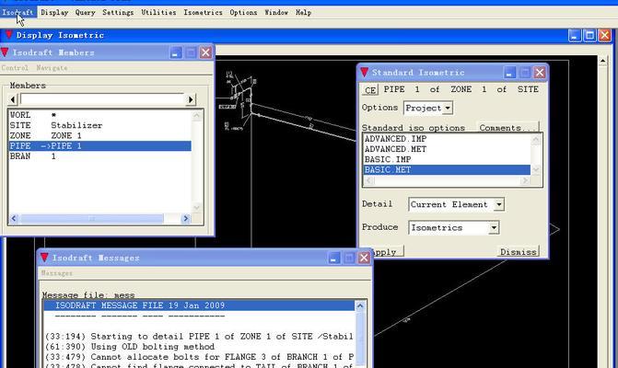Image resolution: width=618 pixels, height=368 pixels.
Task: Expand the Detail Current Element dropdown
Action: 456,204
